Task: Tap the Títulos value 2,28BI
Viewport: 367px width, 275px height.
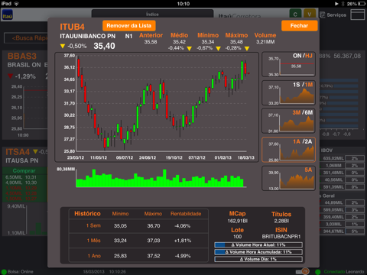Action: click(281, 221)
